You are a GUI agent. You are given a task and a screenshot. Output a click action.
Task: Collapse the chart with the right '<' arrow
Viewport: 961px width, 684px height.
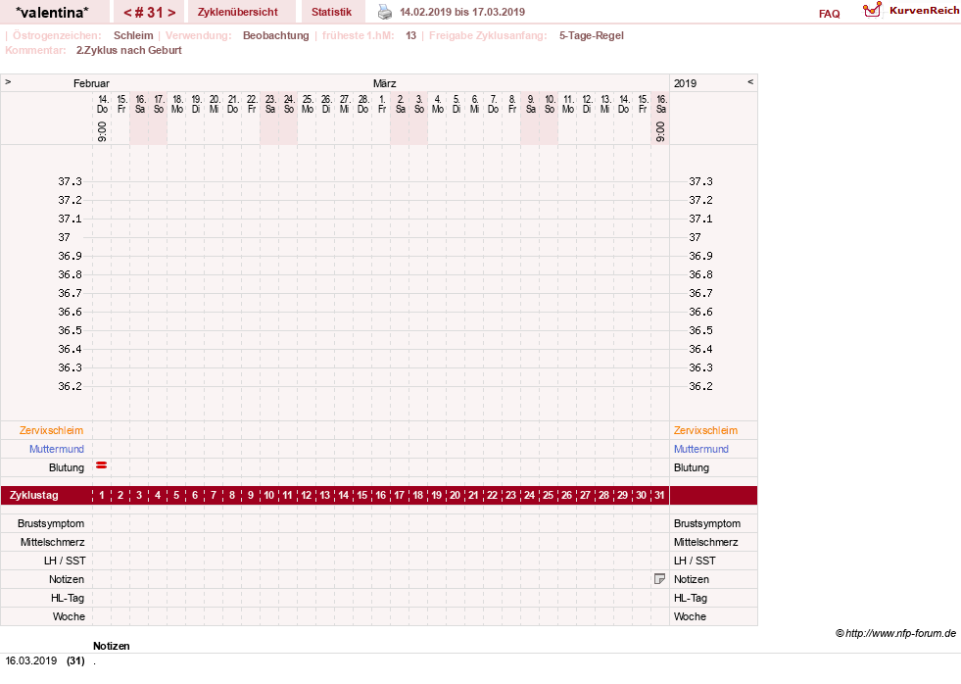pos(750,81)
